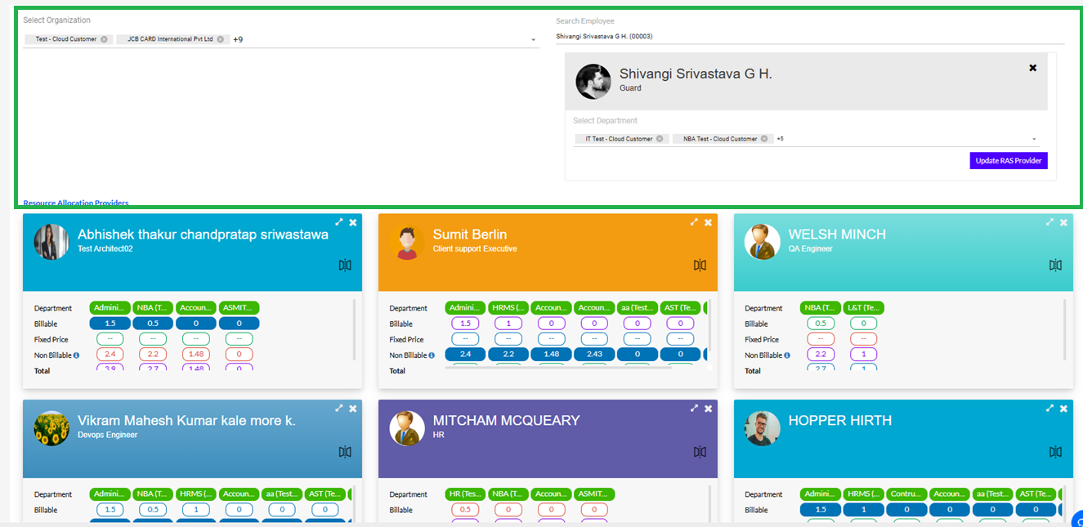Remove JCB CARD International Pvt Ltd chip

pos(220,39)
